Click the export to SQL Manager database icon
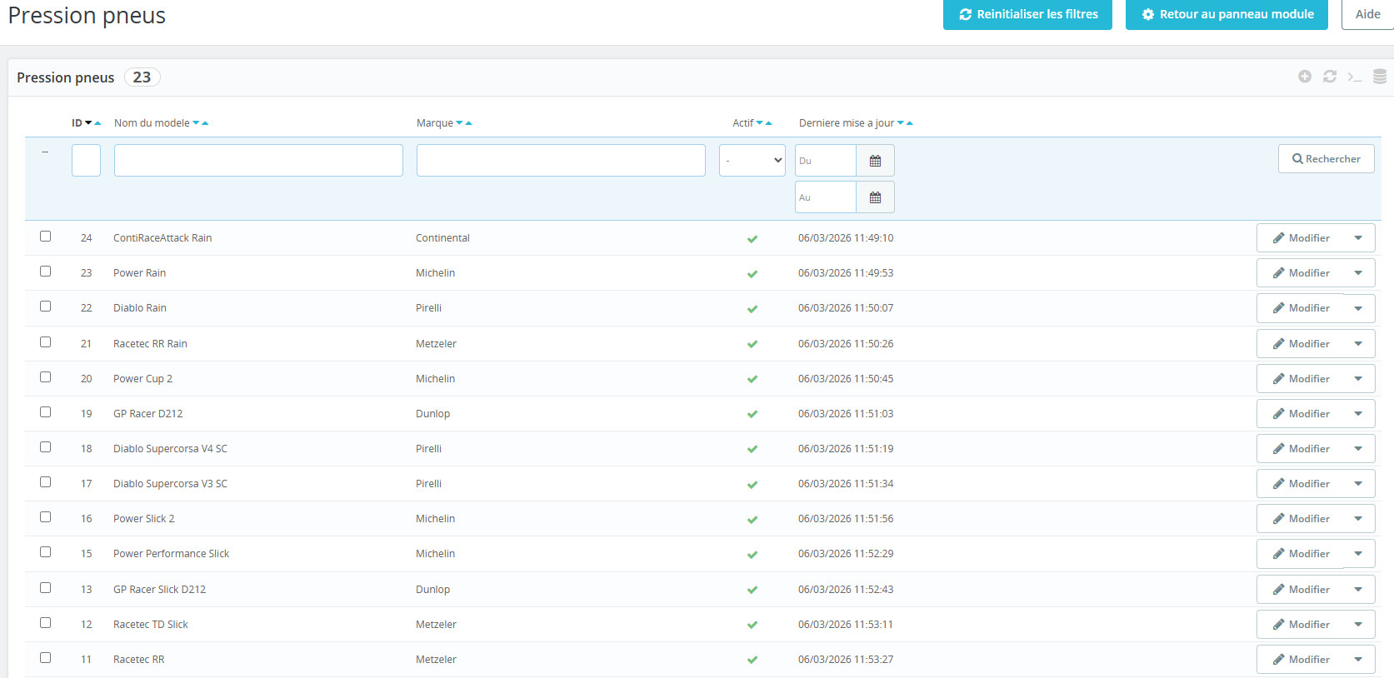The image size is (1394, 678). 1380,77
